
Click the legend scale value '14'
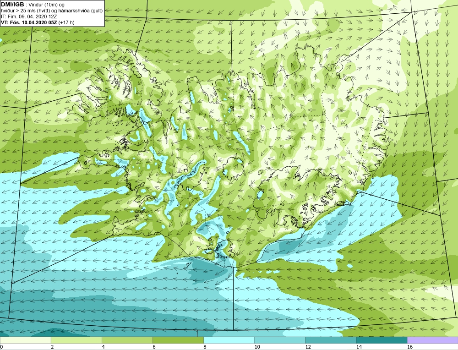[x=359, y=347]
